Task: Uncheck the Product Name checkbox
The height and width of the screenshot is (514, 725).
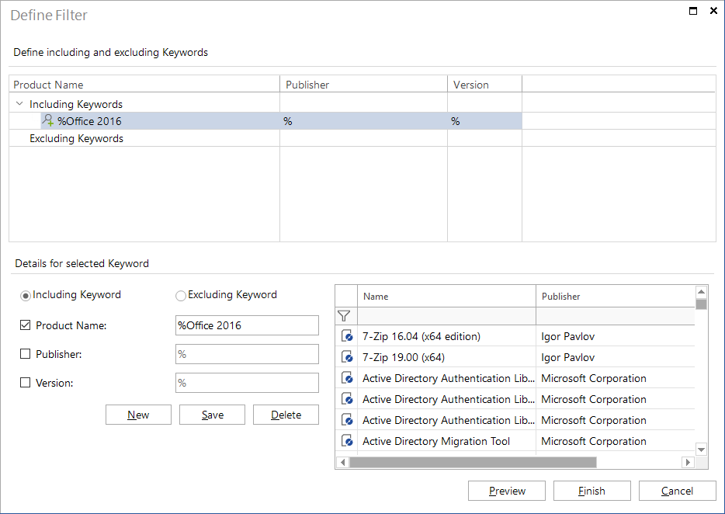Action: point(25,325)
